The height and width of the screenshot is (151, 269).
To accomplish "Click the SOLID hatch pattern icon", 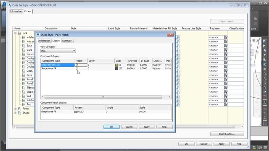I will coord(75,112).
